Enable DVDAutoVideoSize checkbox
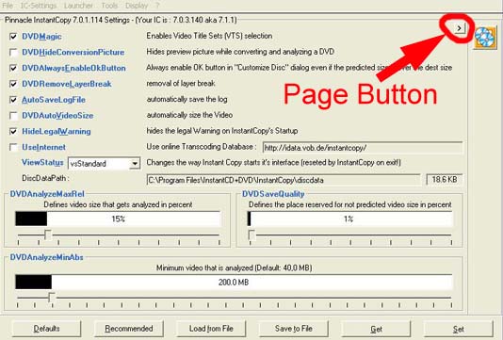 tap(13, 116)
